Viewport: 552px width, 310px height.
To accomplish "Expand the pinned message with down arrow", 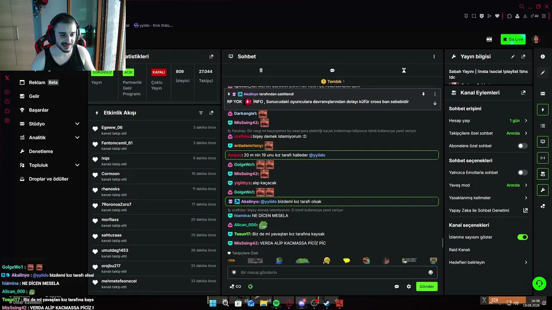I will tap(435, 103).
